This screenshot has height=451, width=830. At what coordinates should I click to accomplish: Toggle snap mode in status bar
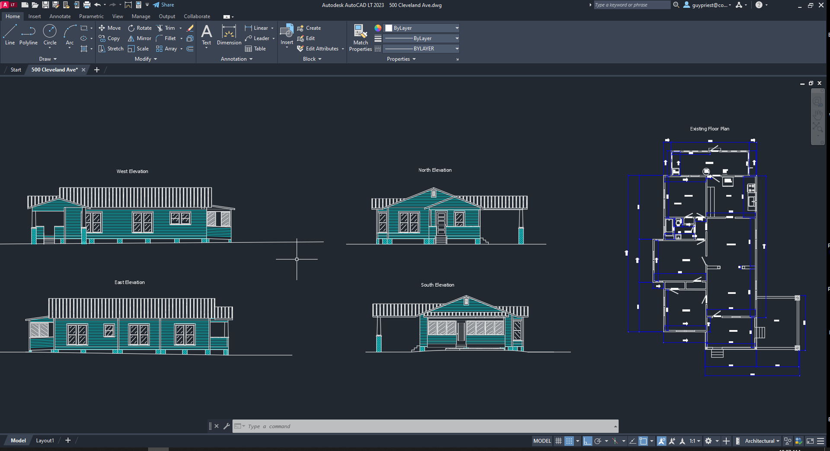pos(569,441)
